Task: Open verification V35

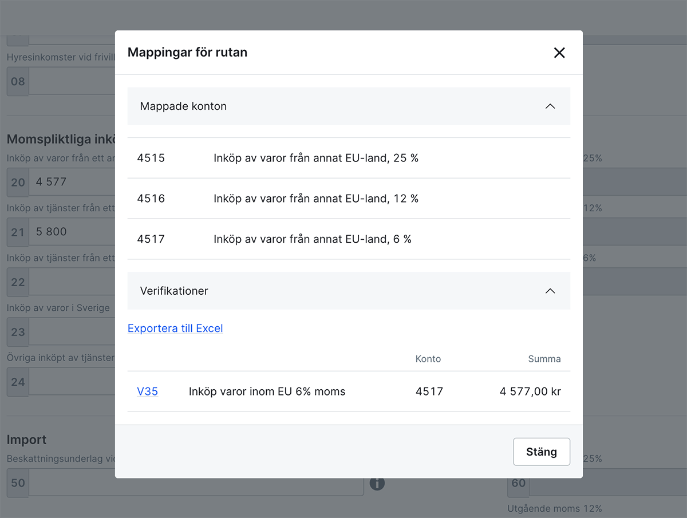Action: click(x=147, y=392)
